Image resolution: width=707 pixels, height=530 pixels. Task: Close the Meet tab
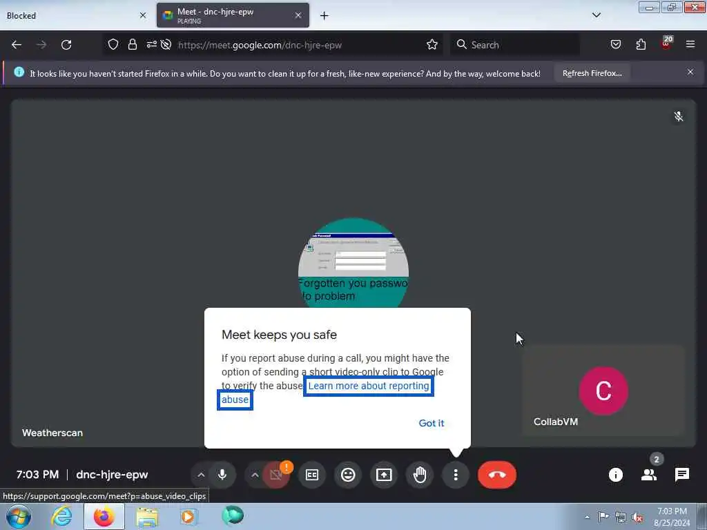coord(298,15)
